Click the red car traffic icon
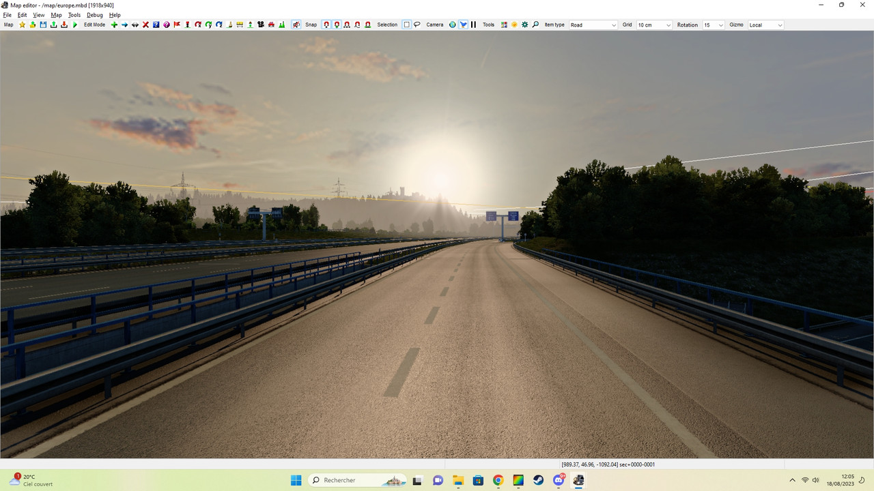 coord(271,25)
